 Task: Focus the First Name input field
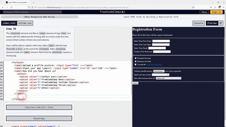tap(161, 41)
